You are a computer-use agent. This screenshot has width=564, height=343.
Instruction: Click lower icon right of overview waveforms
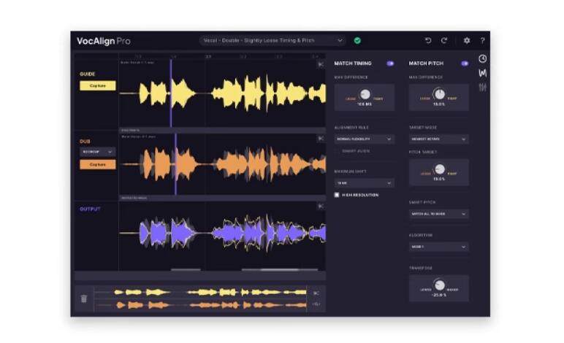(316, 304)
